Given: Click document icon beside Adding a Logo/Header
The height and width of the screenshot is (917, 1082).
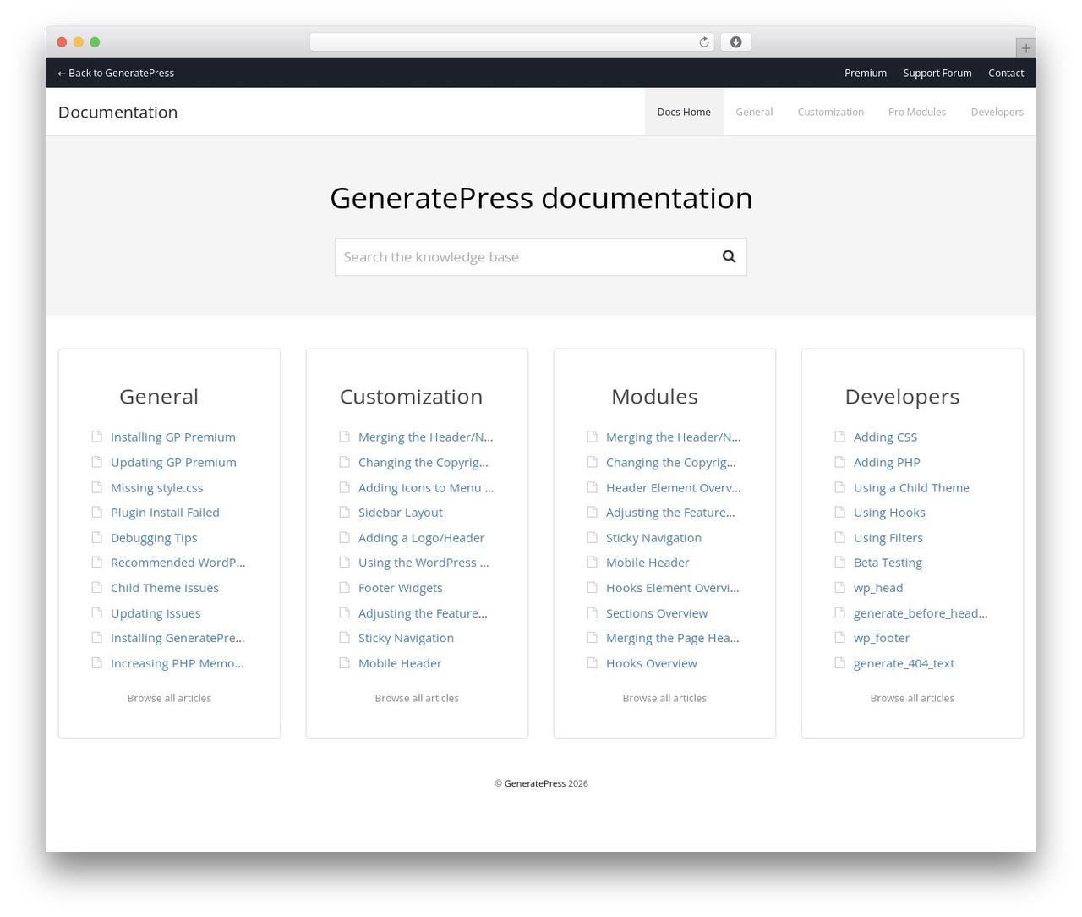Looking at the screenshot, I should pos(344,537).
